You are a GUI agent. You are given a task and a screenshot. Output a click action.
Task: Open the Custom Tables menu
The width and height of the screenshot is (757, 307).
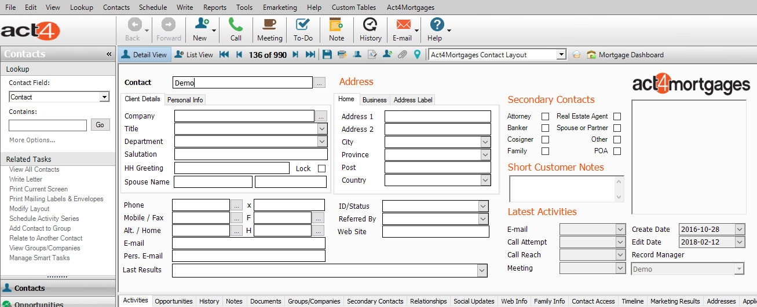(x=353, y=8)
